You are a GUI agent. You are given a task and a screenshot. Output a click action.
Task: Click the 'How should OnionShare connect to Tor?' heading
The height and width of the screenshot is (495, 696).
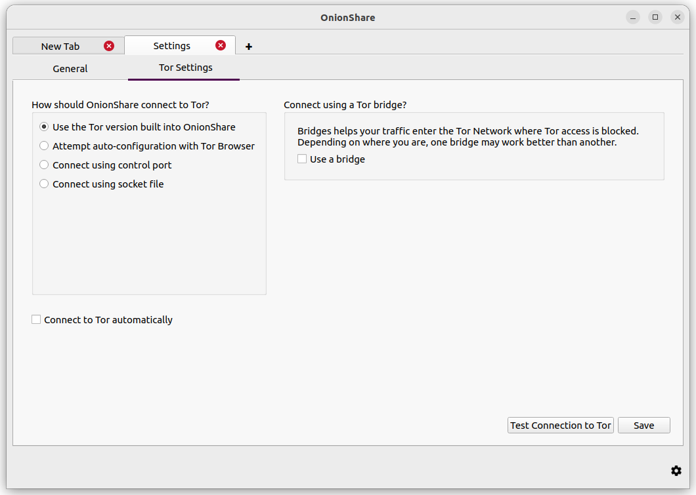(120, 105)
